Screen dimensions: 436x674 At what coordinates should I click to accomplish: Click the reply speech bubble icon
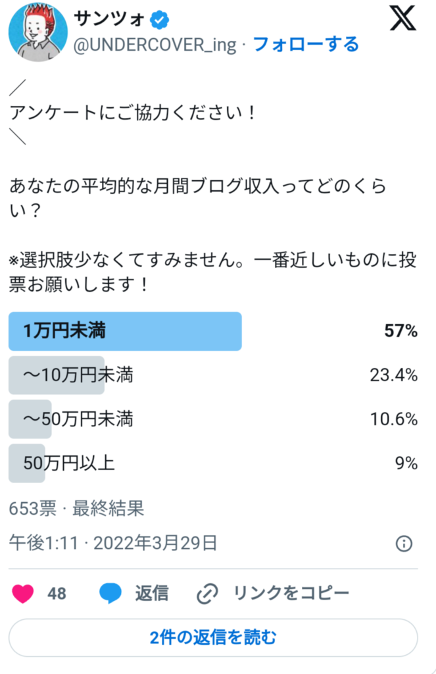click(110, 594)
